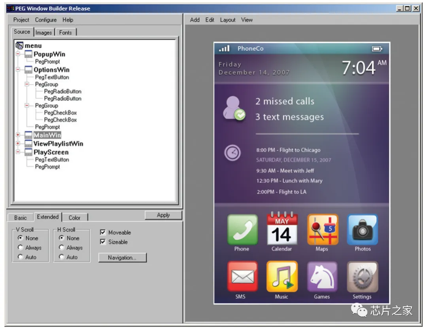
Task: Click the Music note icon
Action: 282,277
